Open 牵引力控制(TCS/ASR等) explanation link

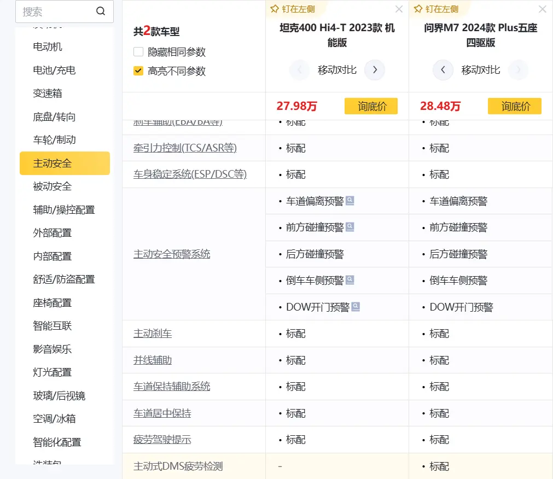coord(185,148)
